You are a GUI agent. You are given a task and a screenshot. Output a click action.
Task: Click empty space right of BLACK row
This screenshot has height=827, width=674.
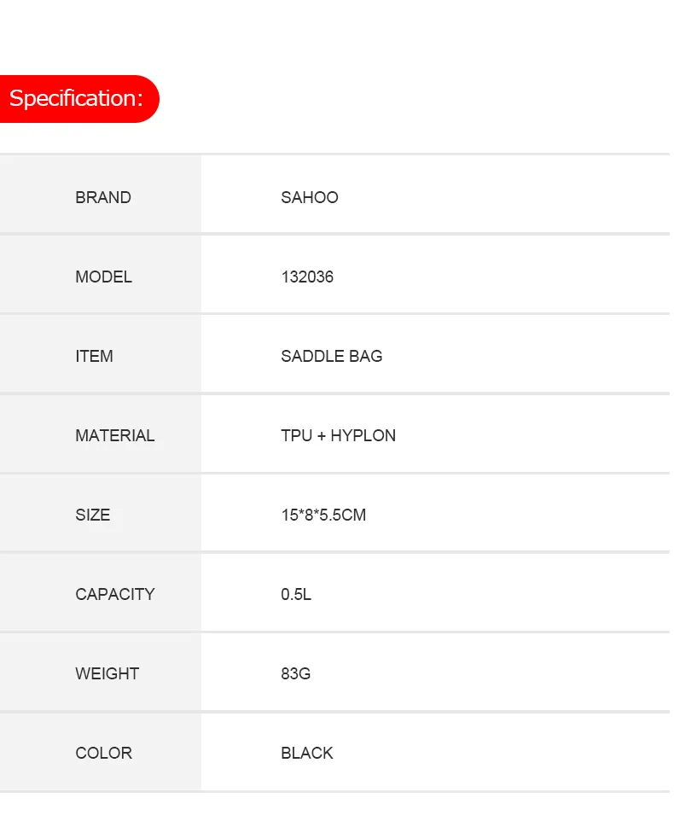[501, 752]
